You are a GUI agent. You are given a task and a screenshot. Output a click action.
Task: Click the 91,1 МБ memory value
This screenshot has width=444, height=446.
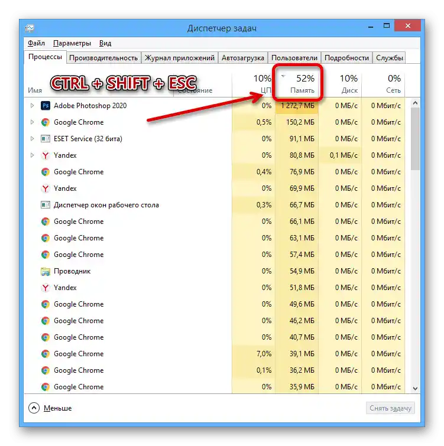[x=302, y=139]
